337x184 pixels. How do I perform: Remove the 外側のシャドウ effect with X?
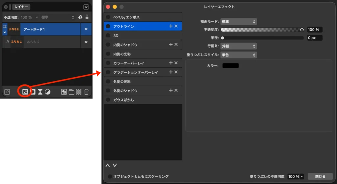coord(176,90)
